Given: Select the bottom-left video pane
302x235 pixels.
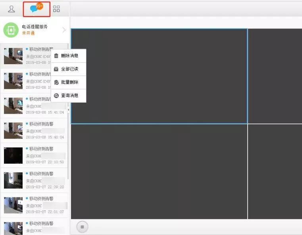Looking at the screenshot, I should (159, 171).
